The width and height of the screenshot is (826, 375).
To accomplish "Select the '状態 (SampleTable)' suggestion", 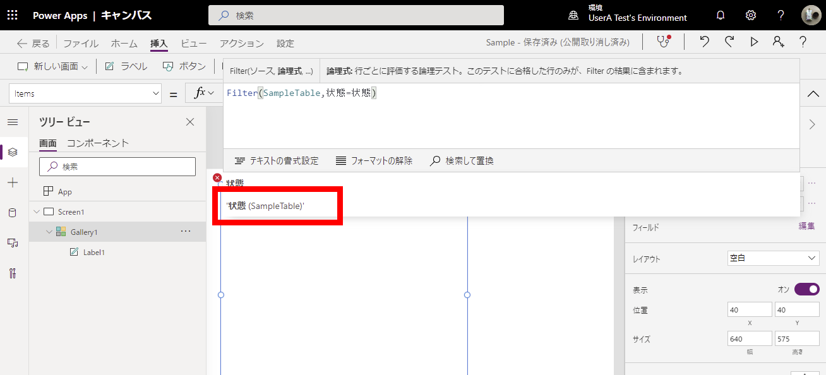I will (266, 206).
